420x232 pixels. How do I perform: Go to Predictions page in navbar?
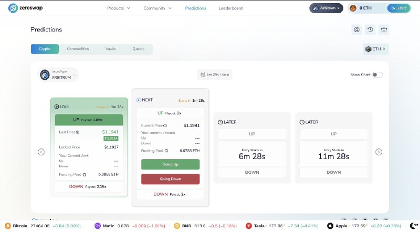point(195,8)
